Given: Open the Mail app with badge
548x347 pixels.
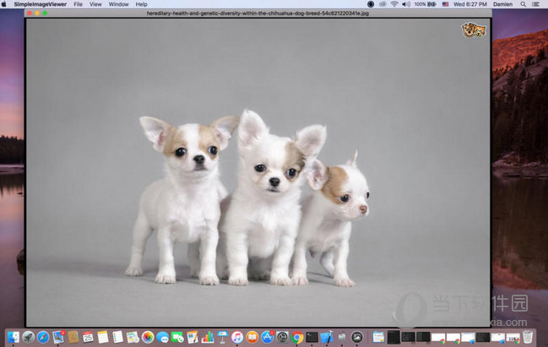Looking at the screenshot, I should coord(58,337).
